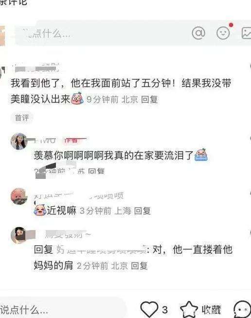Like the post with heart icon

tap(149, 309)
